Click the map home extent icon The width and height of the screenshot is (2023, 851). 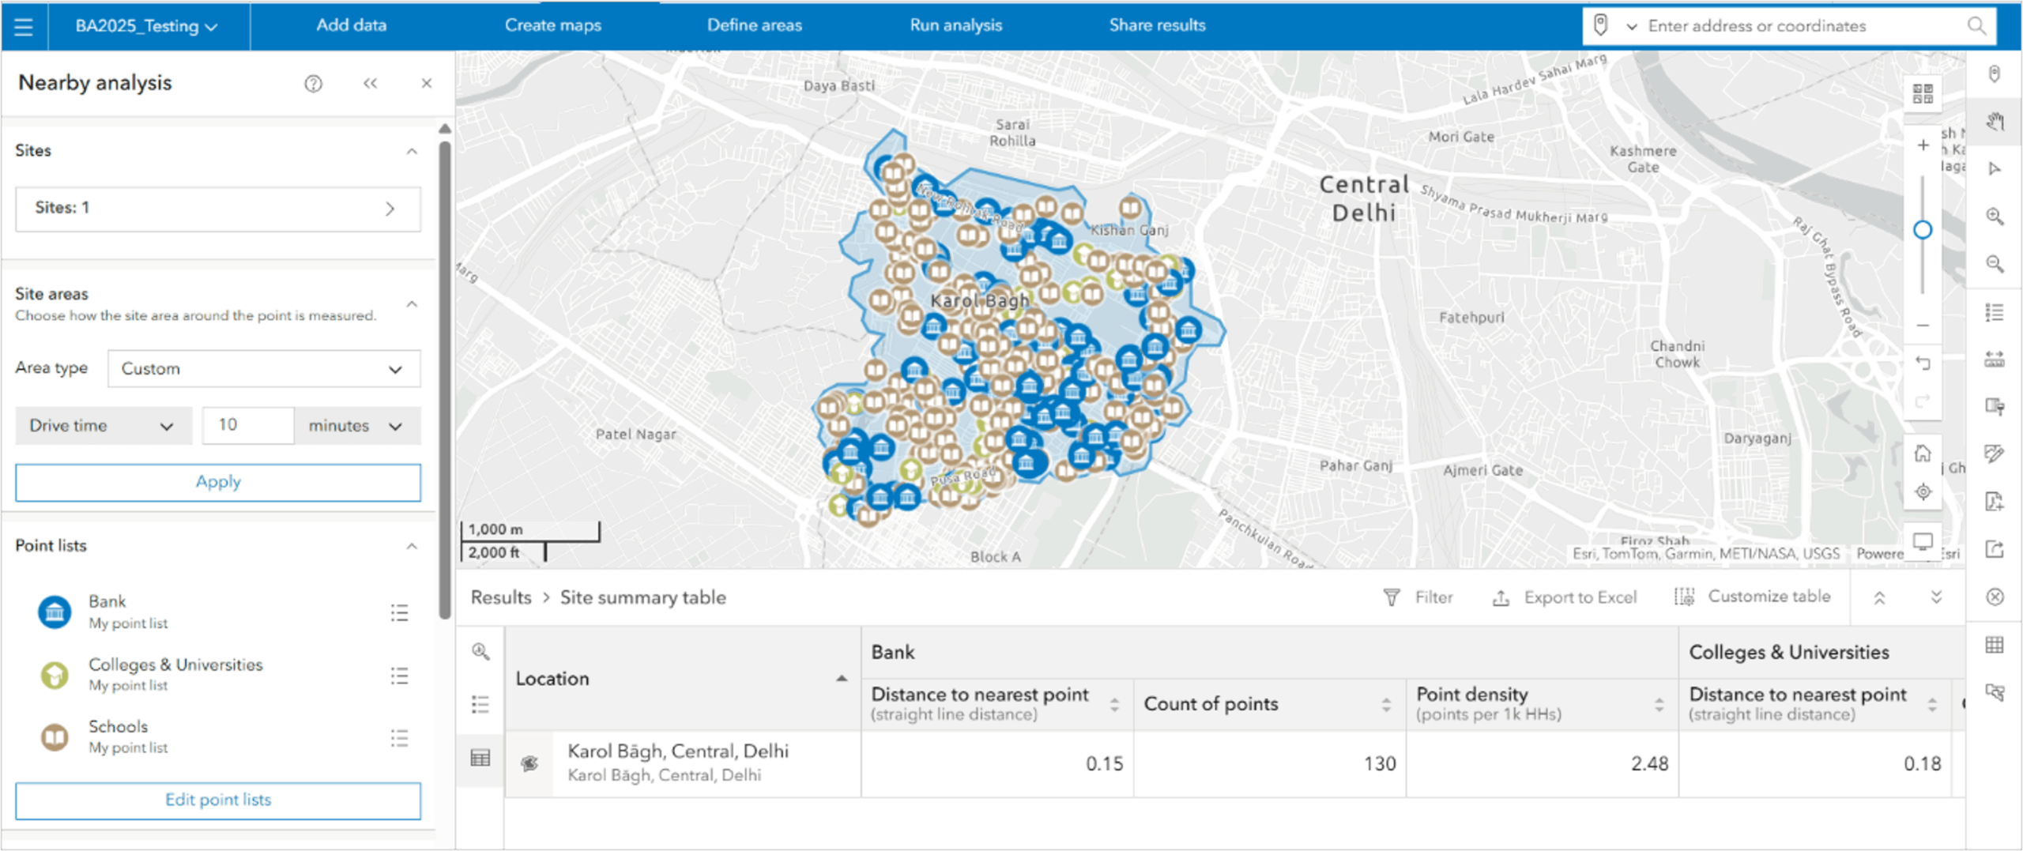coord(1923,454)
